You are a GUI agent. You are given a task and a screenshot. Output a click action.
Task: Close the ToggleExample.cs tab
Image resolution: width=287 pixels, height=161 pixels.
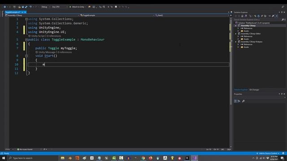click(x=25, y=12)
